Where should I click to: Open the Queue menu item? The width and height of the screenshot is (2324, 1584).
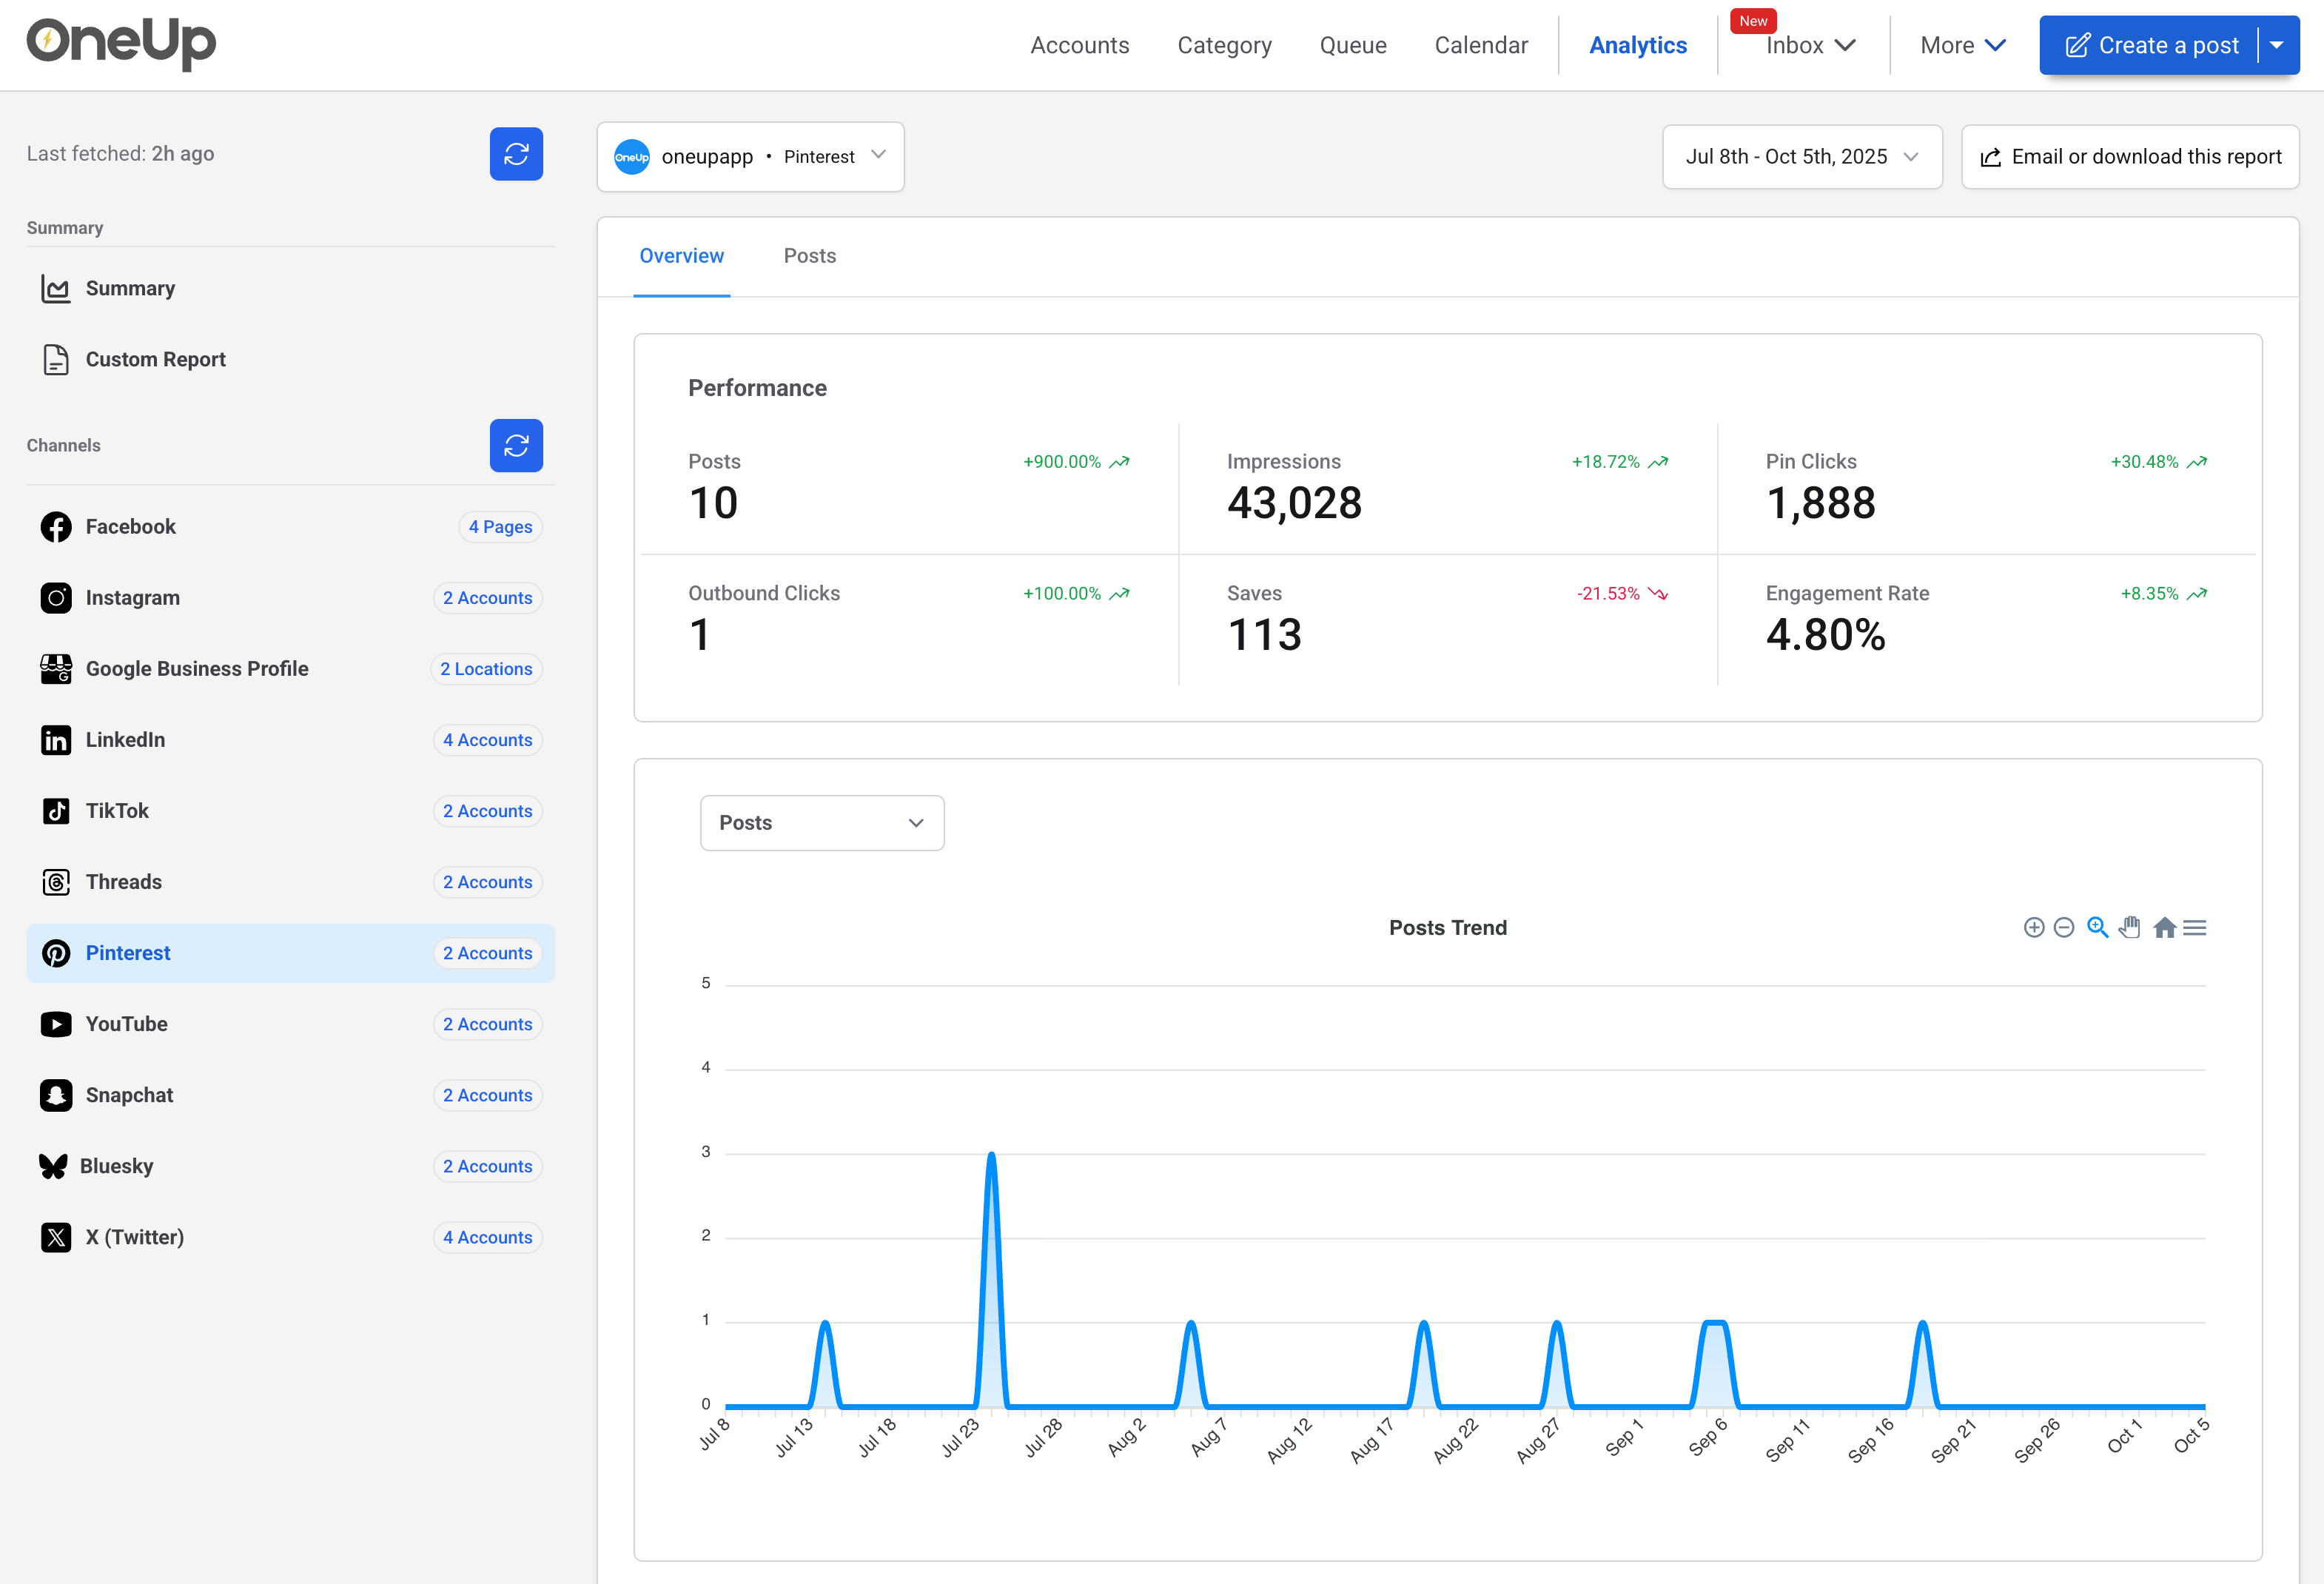coord(1352,45)
